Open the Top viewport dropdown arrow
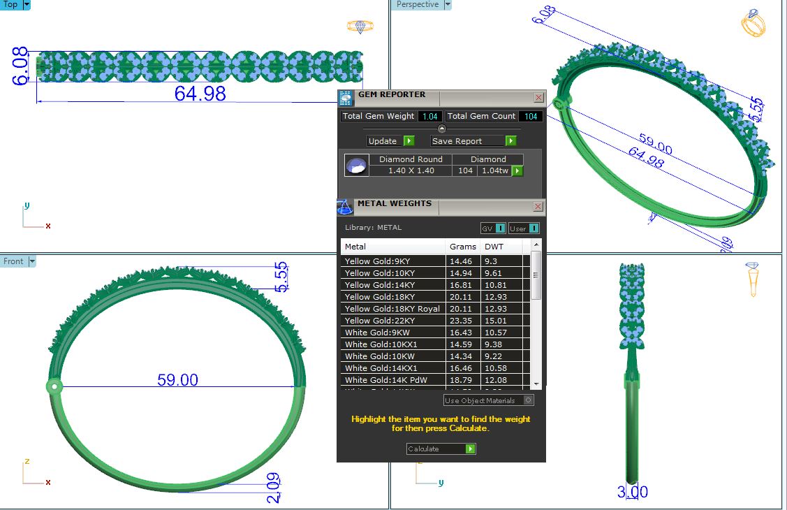The width and height of the screenshot is (787, 510). [27, 5]
